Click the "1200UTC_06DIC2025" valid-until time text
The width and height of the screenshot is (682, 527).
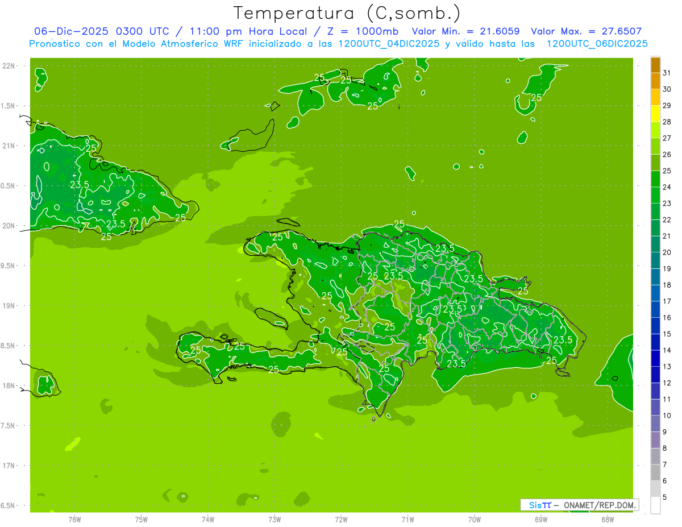[597, 43]
